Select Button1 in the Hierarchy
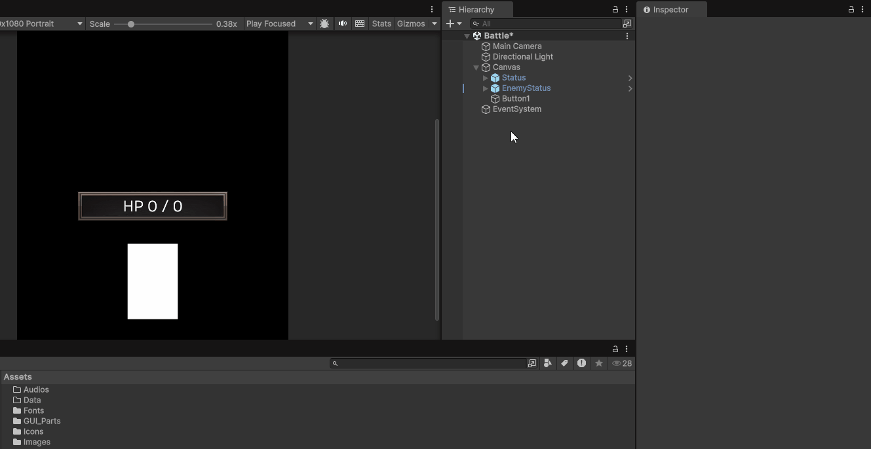 [516, 99]
